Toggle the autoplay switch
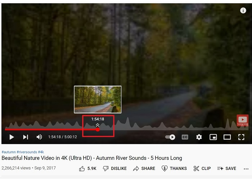Viewport: 252px width, 180px height. 170,137
